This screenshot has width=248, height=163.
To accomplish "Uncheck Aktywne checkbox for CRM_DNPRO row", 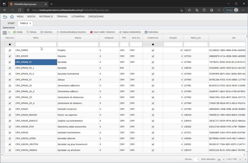I will click(10, 50).
